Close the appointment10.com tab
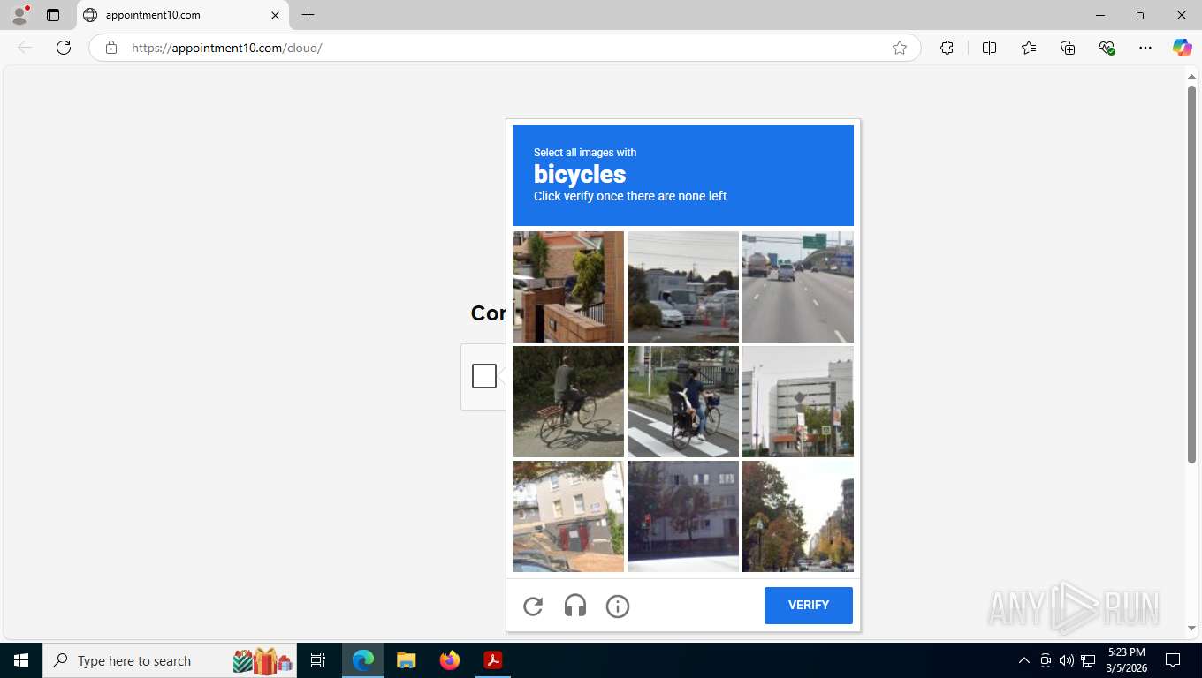The width and height of the screenshot is (1202, 678). click(275, 15)
